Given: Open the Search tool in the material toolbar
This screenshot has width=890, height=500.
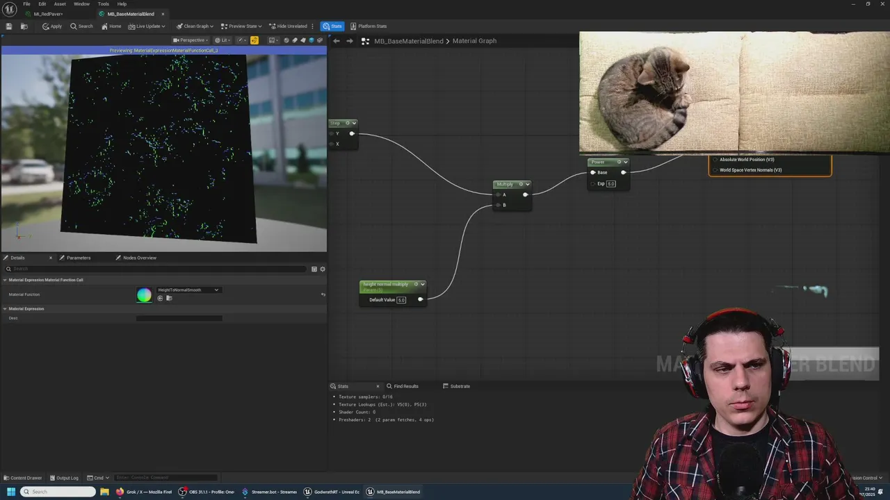Looking at the screenshot, I should (x=81, y=26).
